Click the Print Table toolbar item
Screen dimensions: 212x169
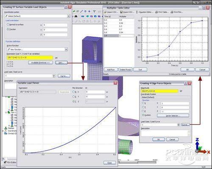(x=162, y=12)
